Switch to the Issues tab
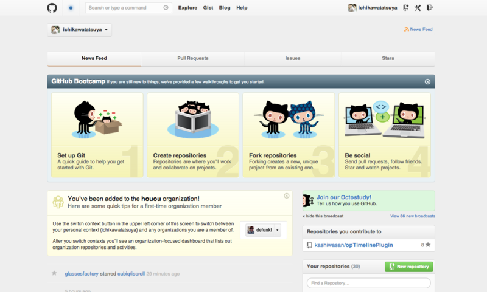 (x=293, y=58)
